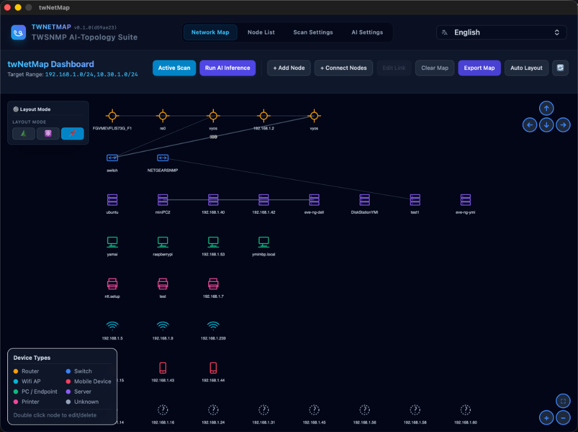
Task: Switch to the Network Map tab
Action: [210, 32]
